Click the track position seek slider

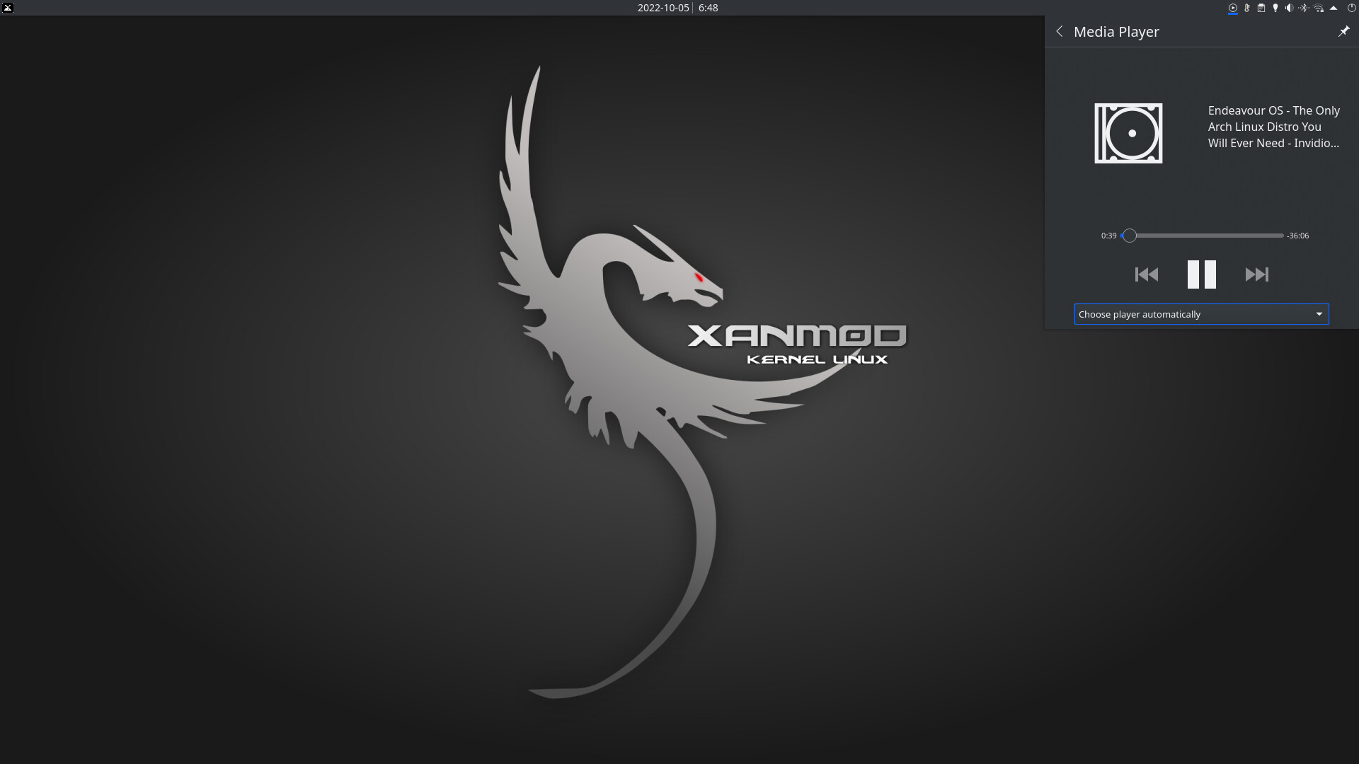(x=1202, y=236)
